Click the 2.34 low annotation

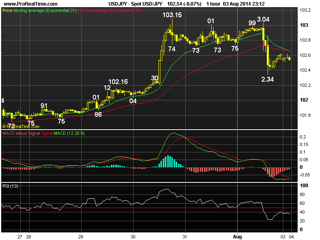pos(267,79)
